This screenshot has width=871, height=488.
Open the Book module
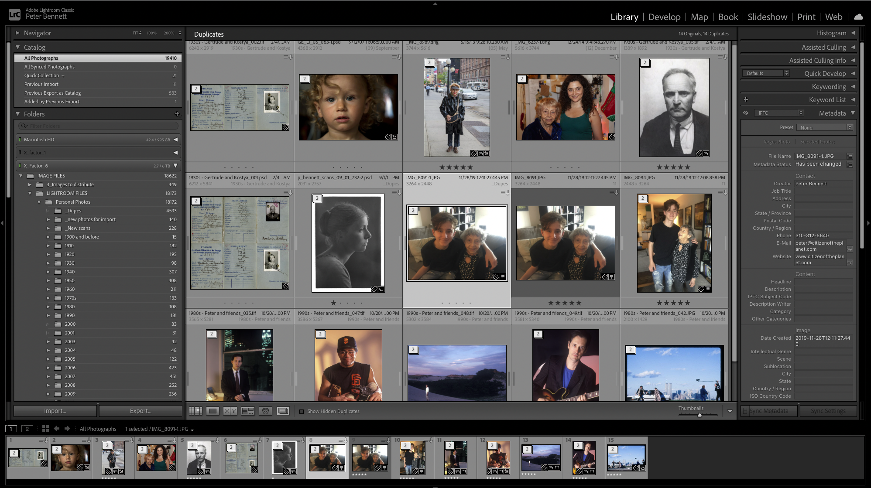pyautogui.click(x=728, y=17)
